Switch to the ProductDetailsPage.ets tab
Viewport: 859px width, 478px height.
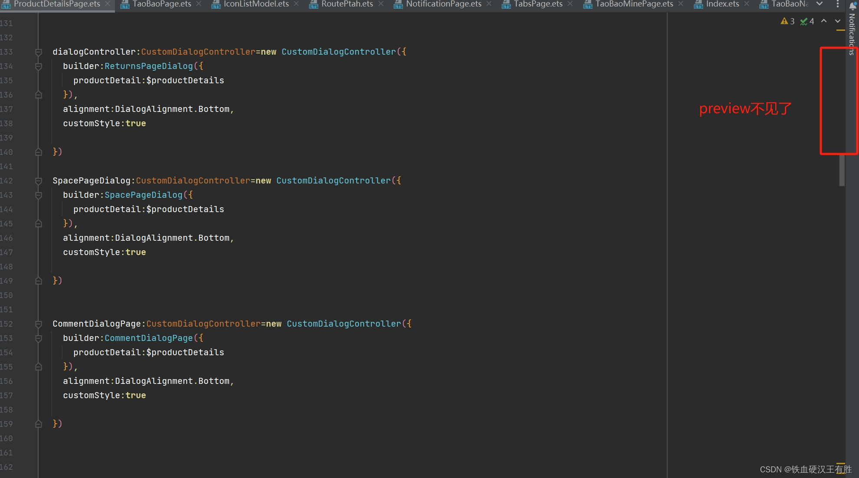pyautogui.click(x=57, y=4)
